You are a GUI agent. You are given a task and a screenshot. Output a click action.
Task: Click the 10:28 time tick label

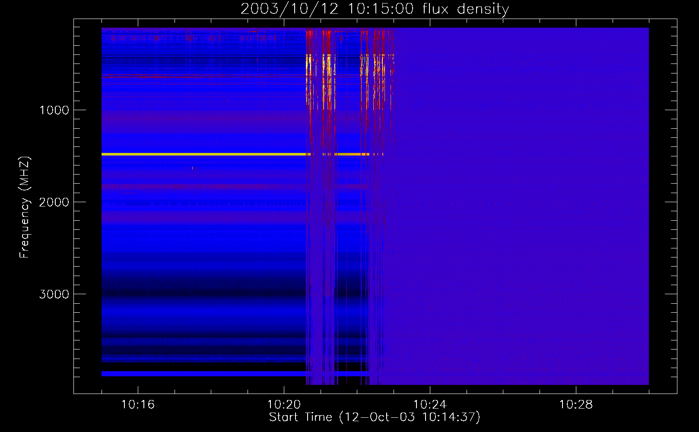click(576, 404)
